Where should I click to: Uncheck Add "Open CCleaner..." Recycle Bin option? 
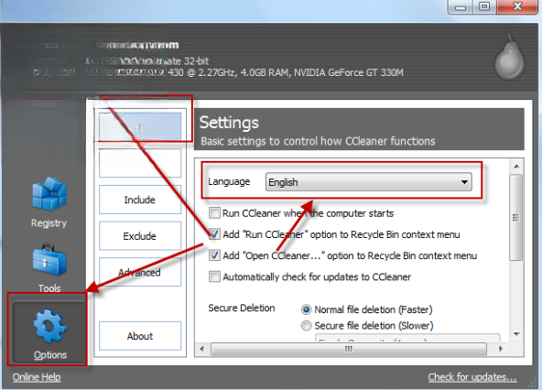coord(214,255)
